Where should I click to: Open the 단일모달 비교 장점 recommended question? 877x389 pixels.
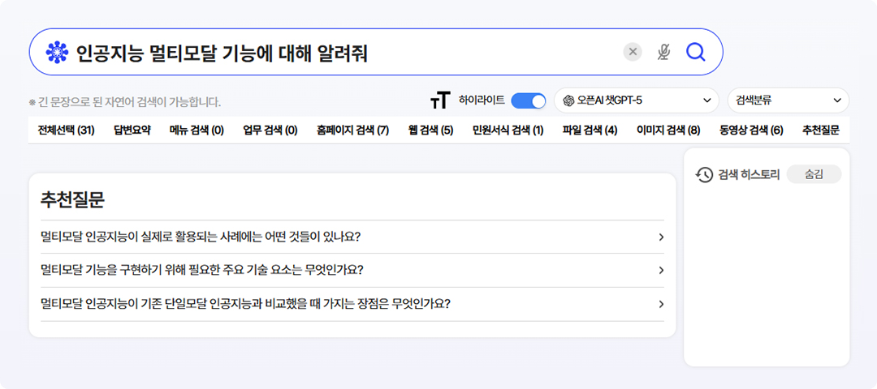352,304
